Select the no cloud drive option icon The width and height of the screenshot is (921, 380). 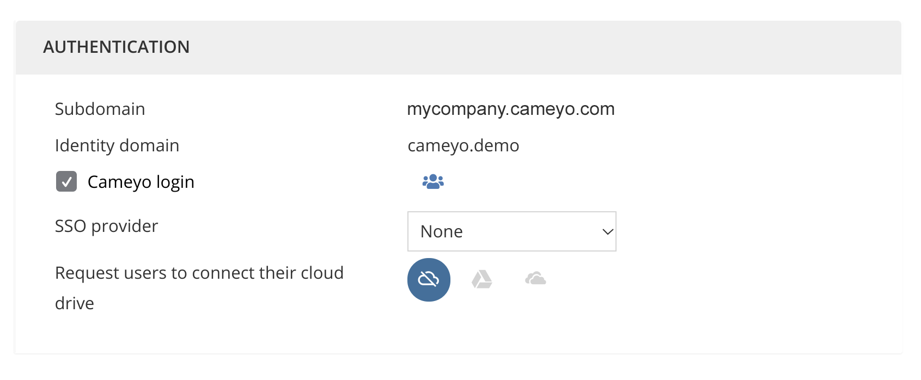(x=429, y=280)
